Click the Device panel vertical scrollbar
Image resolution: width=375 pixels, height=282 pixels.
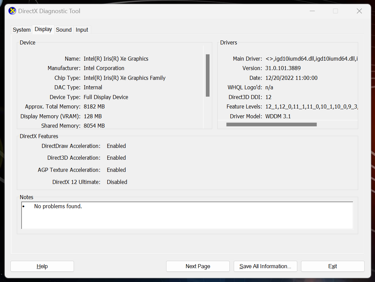pos(208,75)
